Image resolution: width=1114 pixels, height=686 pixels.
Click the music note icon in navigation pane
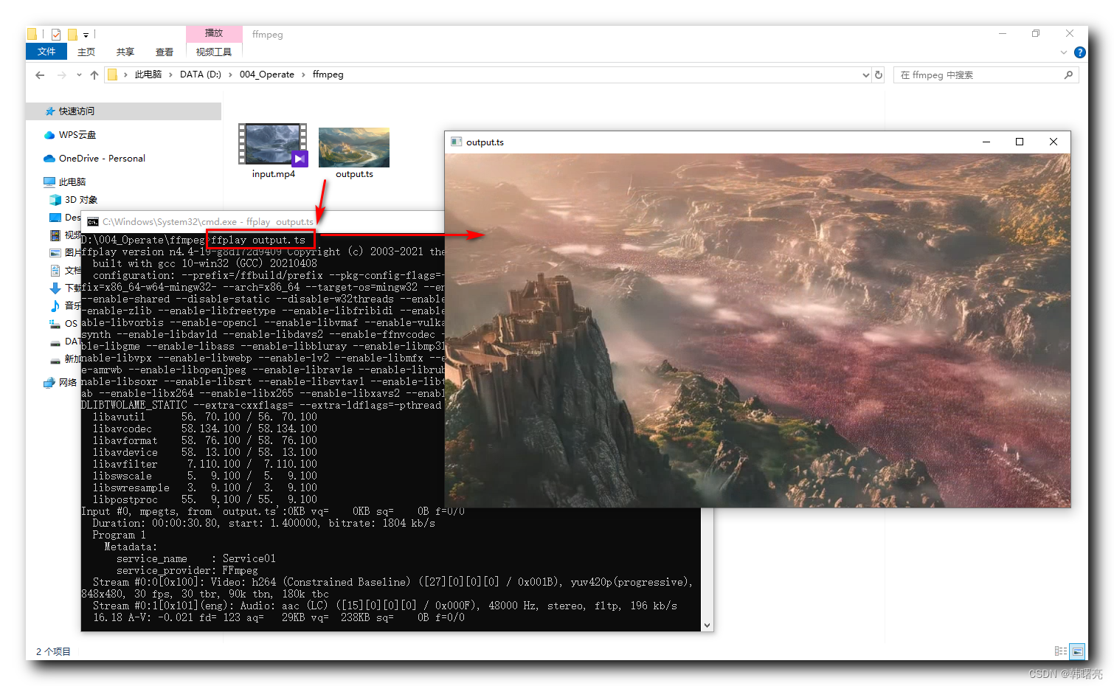(x=55, y=306)
